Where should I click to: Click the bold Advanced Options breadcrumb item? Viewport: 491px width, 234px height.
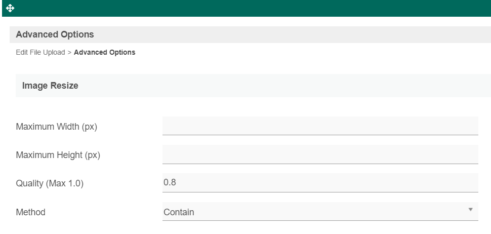(104, 52)
